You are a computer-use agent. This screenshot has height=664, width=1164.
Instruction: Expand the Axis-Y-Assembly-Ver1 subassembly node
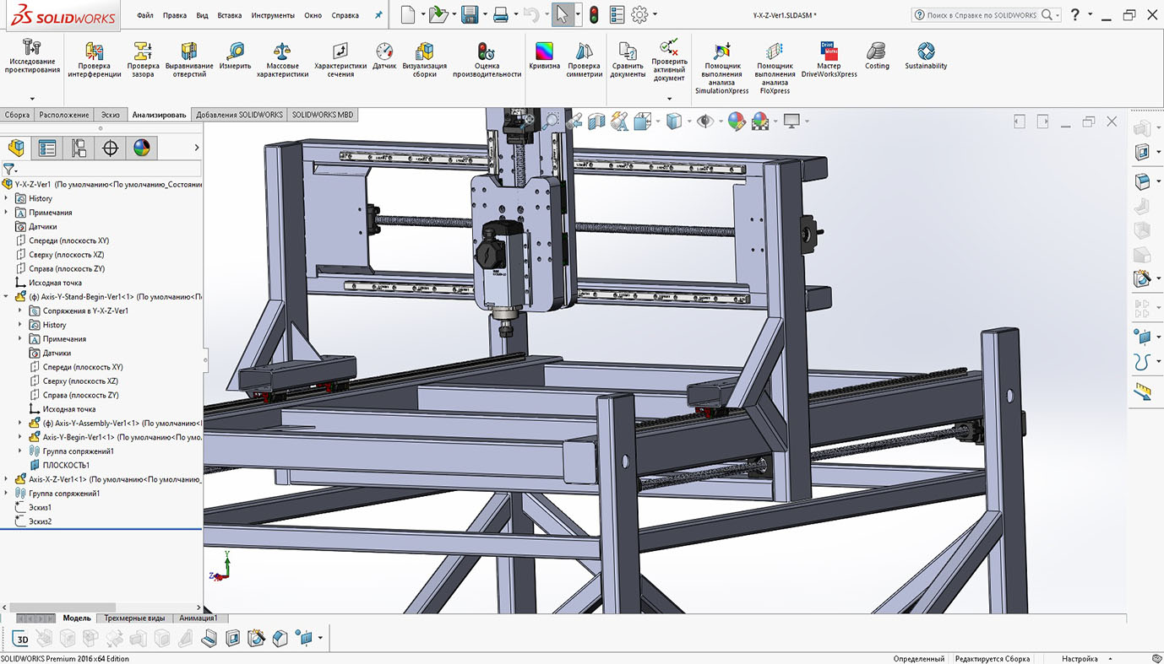click(20, 424)
